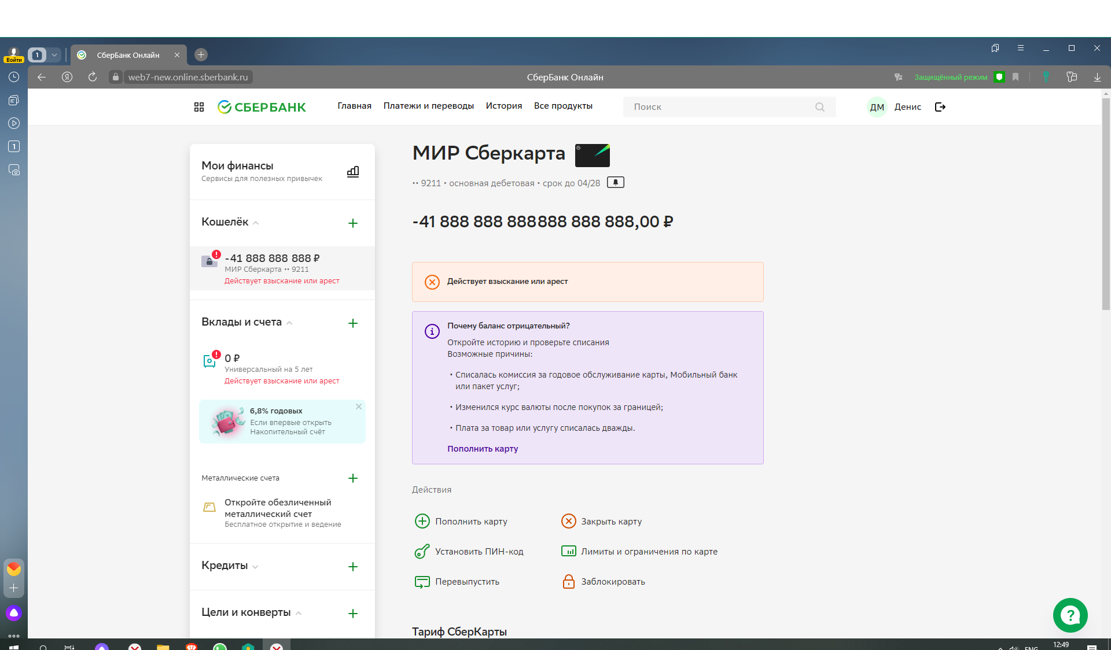Viewport: 1111px width, 650px height.
Task: Open Платежи и переводы menu
Action: [428, 106]
